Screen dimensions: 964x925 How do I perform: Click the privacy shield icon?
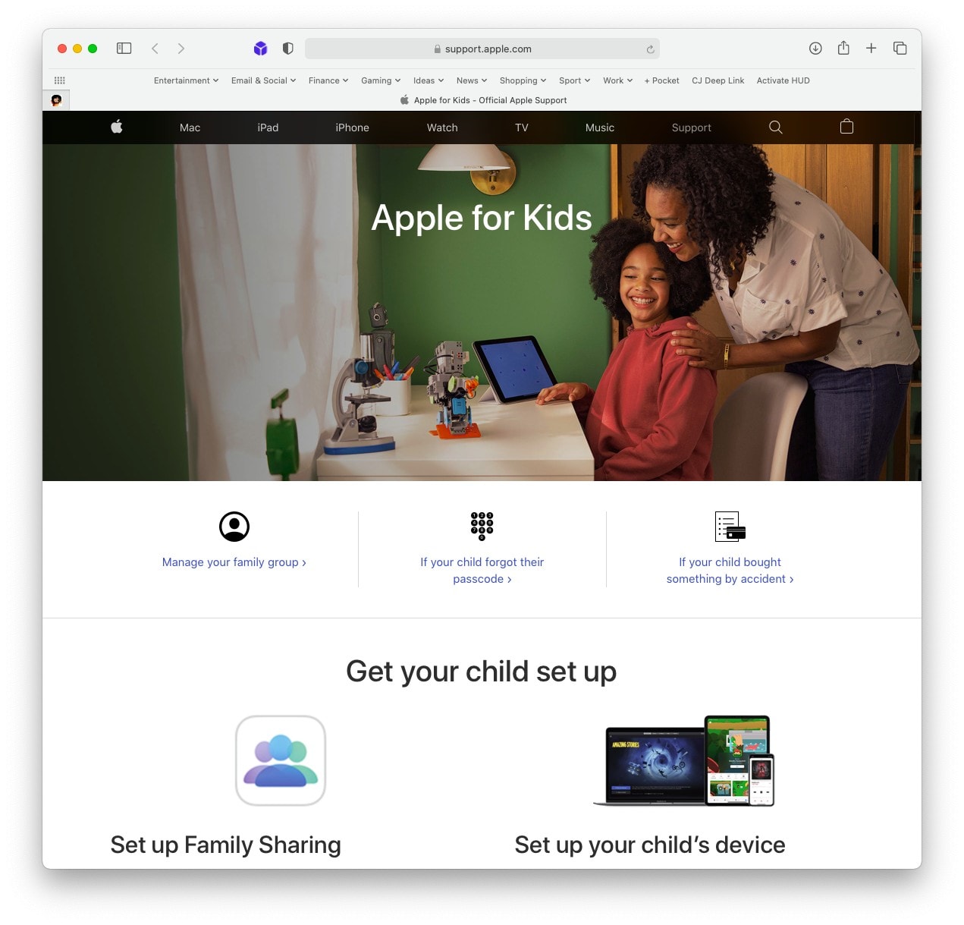pyautogui.click(x=288, y=49)
